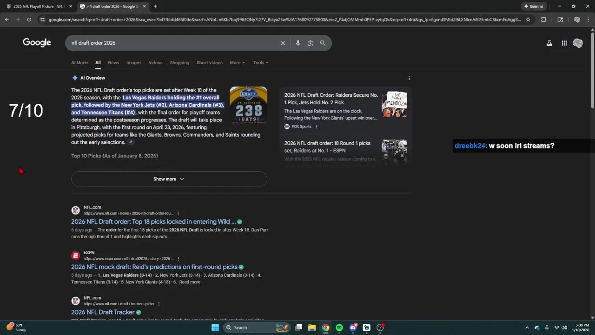Open the Short videos search tab
The height and width of the screenshot is (335, 595).
tap(210, 63)
